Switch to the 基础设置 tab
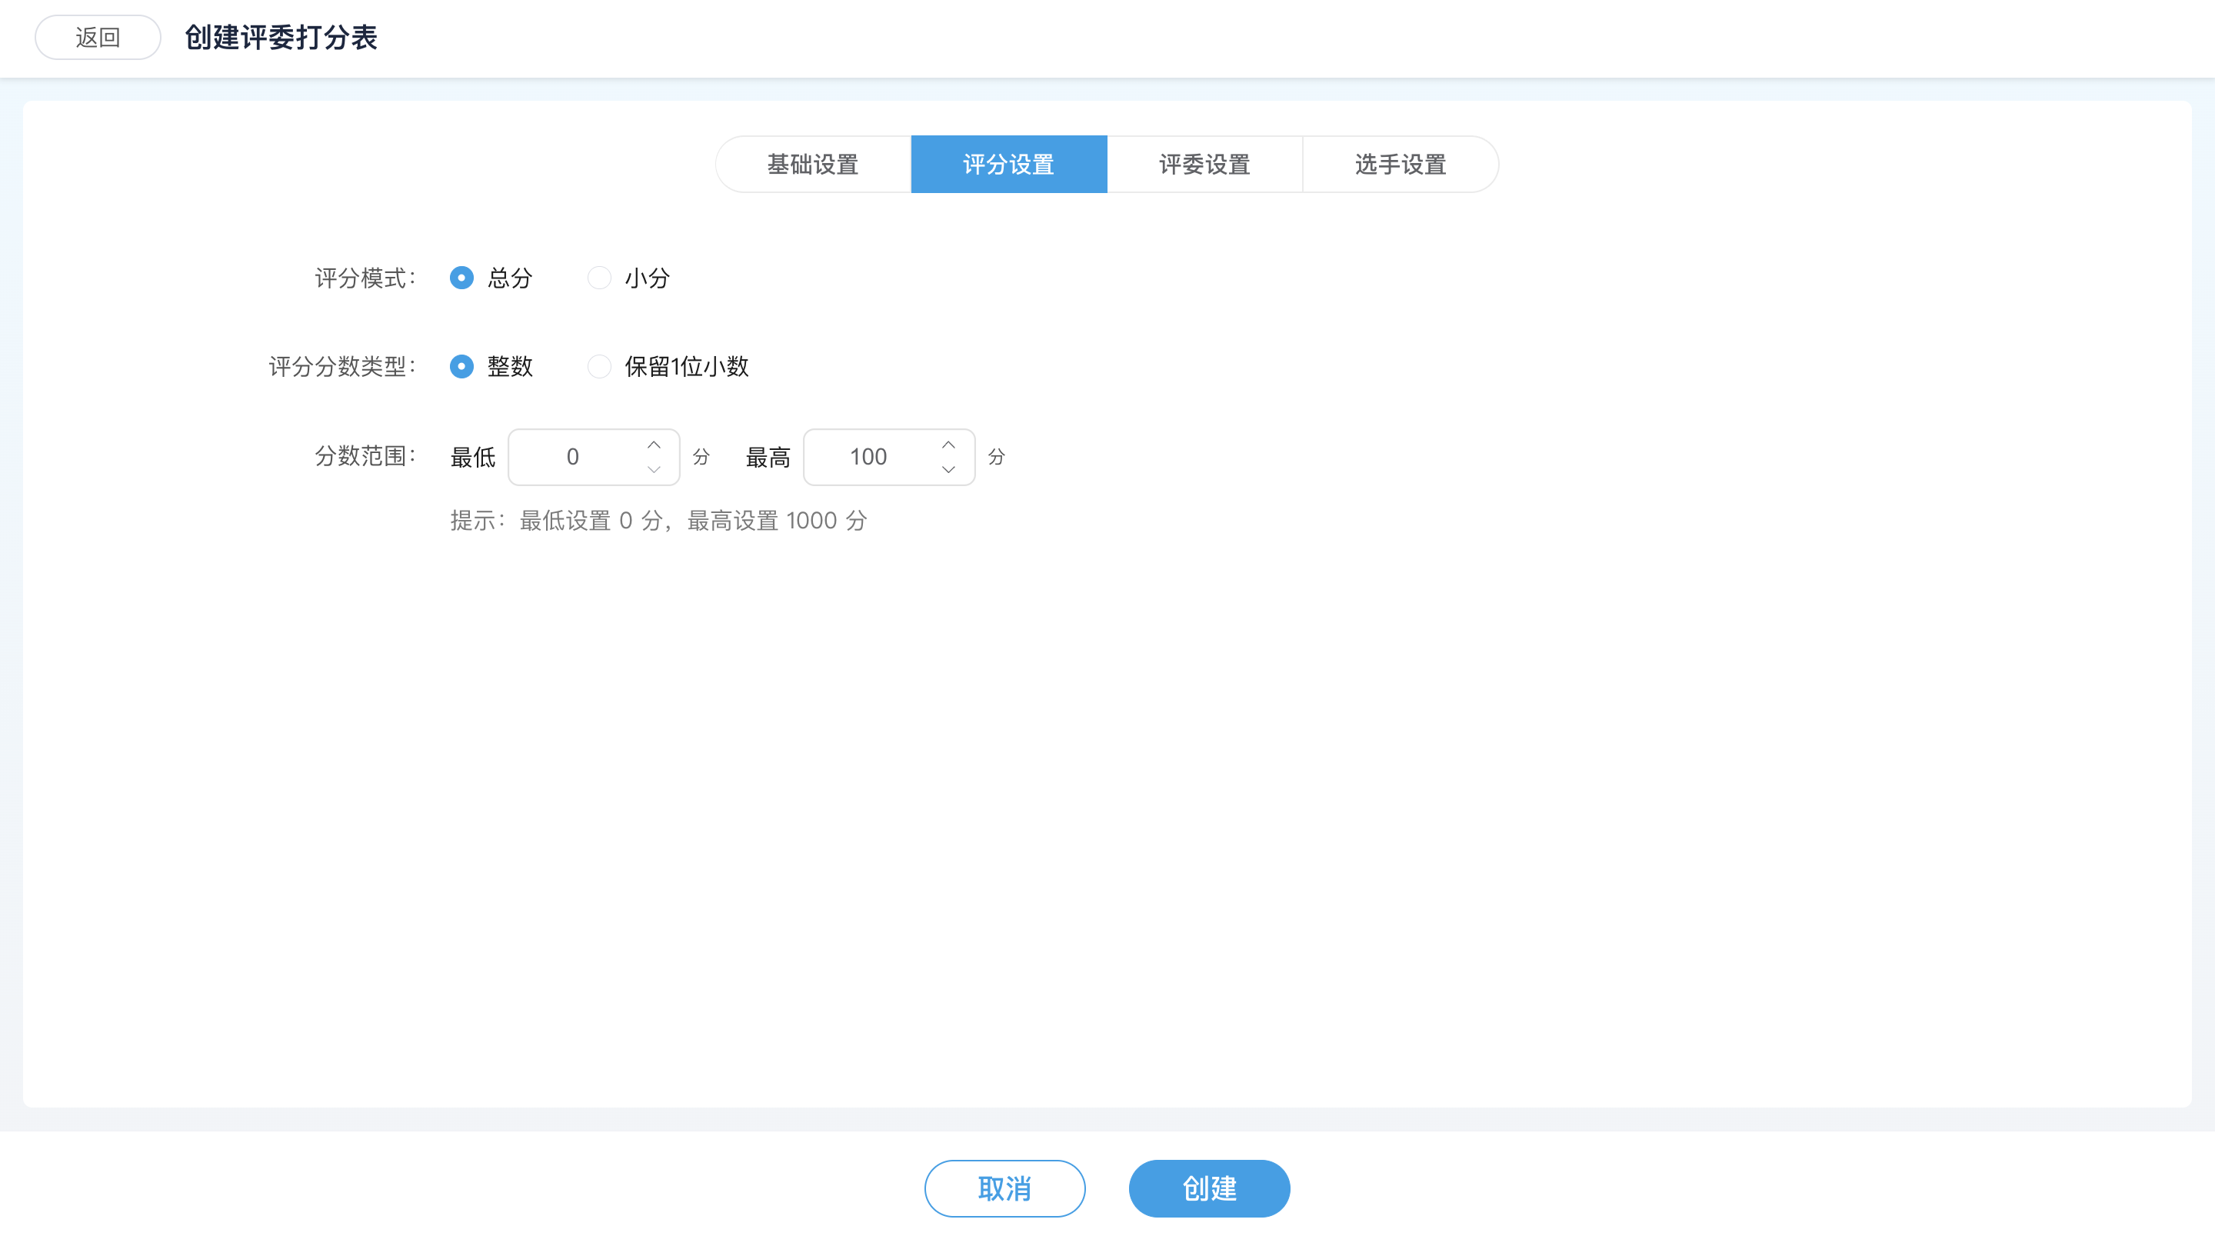2215x1246 pixels. (x=813, y=165)
